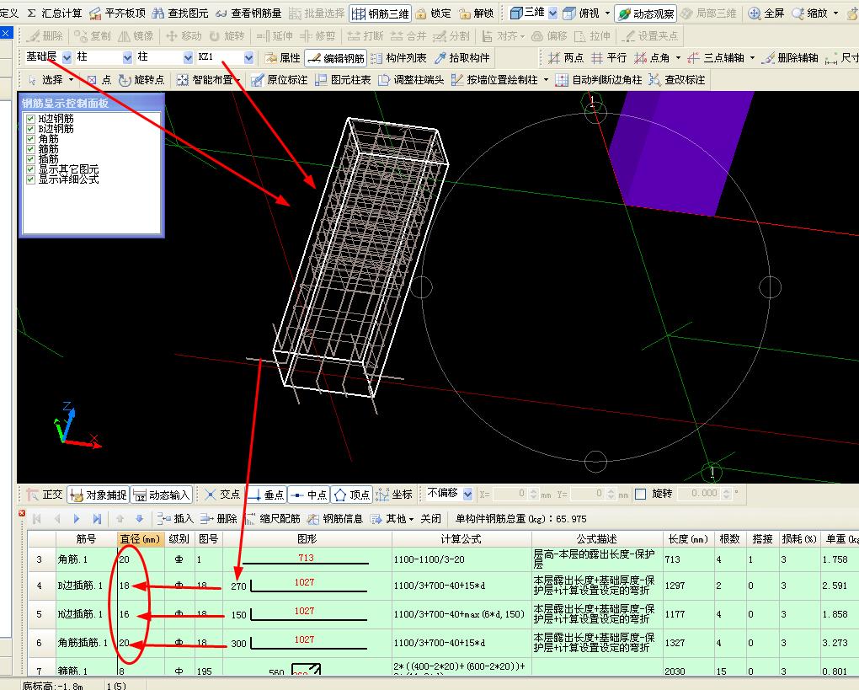
Task: Open 查看钢筋量 (view rebar quantity) tool
Action: click(x=248, y=13)
